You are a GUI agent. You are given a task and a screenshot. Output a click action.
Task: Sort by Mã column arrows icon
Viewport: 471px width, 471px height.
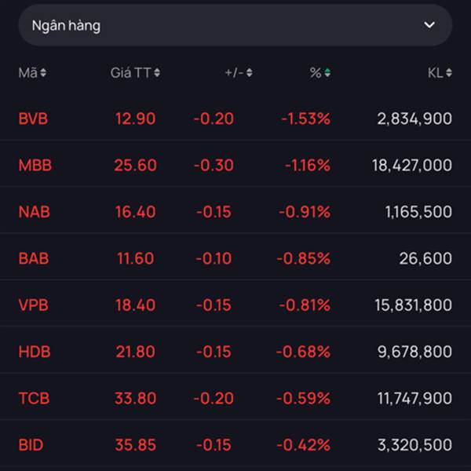[43, 72]
